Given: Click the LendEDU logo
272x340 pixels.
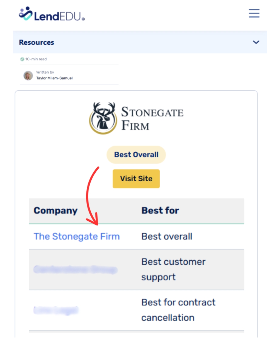Looking at the screenshot, I should (52, 14).
